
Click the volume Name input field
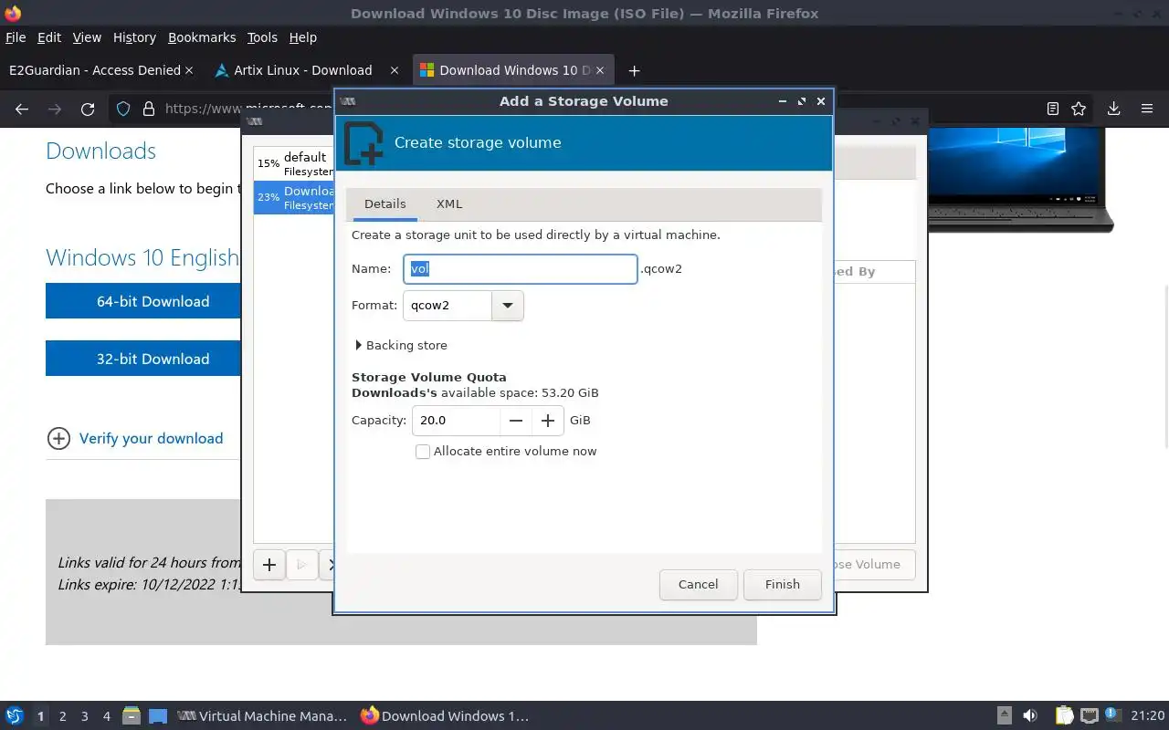pos(520,269)
